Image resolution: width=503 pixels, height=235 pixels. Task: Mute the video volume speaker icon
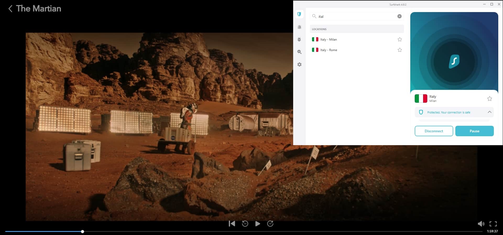pyautogui.click(x=481, y=224)
